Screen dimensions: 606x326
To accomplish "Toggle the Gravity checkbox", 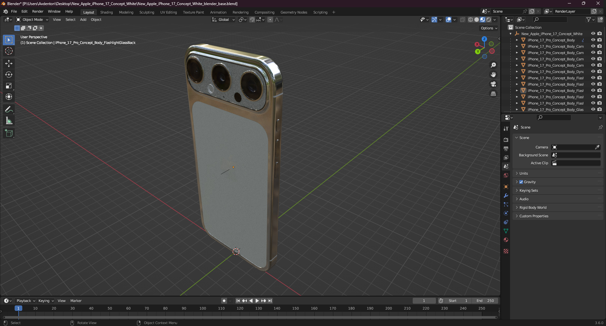I will (x=521, y=182).
